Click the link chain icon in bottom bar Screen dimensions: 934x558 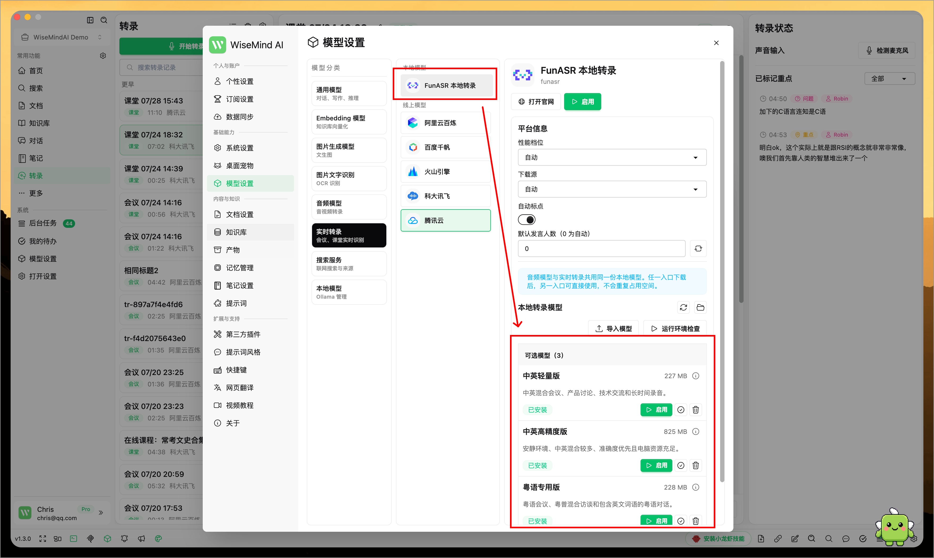point(778,539)
